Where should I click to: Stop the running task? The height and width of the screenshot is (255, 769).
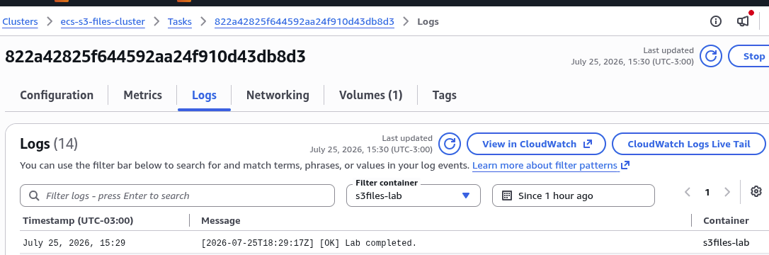[x=751, y=56]
